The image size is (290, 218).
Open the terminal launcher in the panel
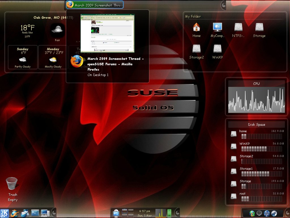tap(35, 213)
